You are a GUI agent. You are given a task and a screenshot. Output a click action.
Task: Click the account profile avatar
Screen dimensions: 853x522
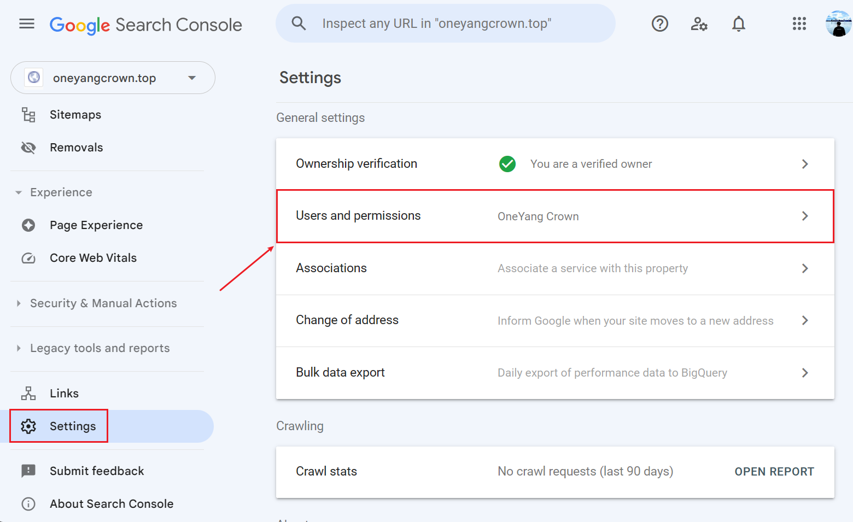[838, 24]
